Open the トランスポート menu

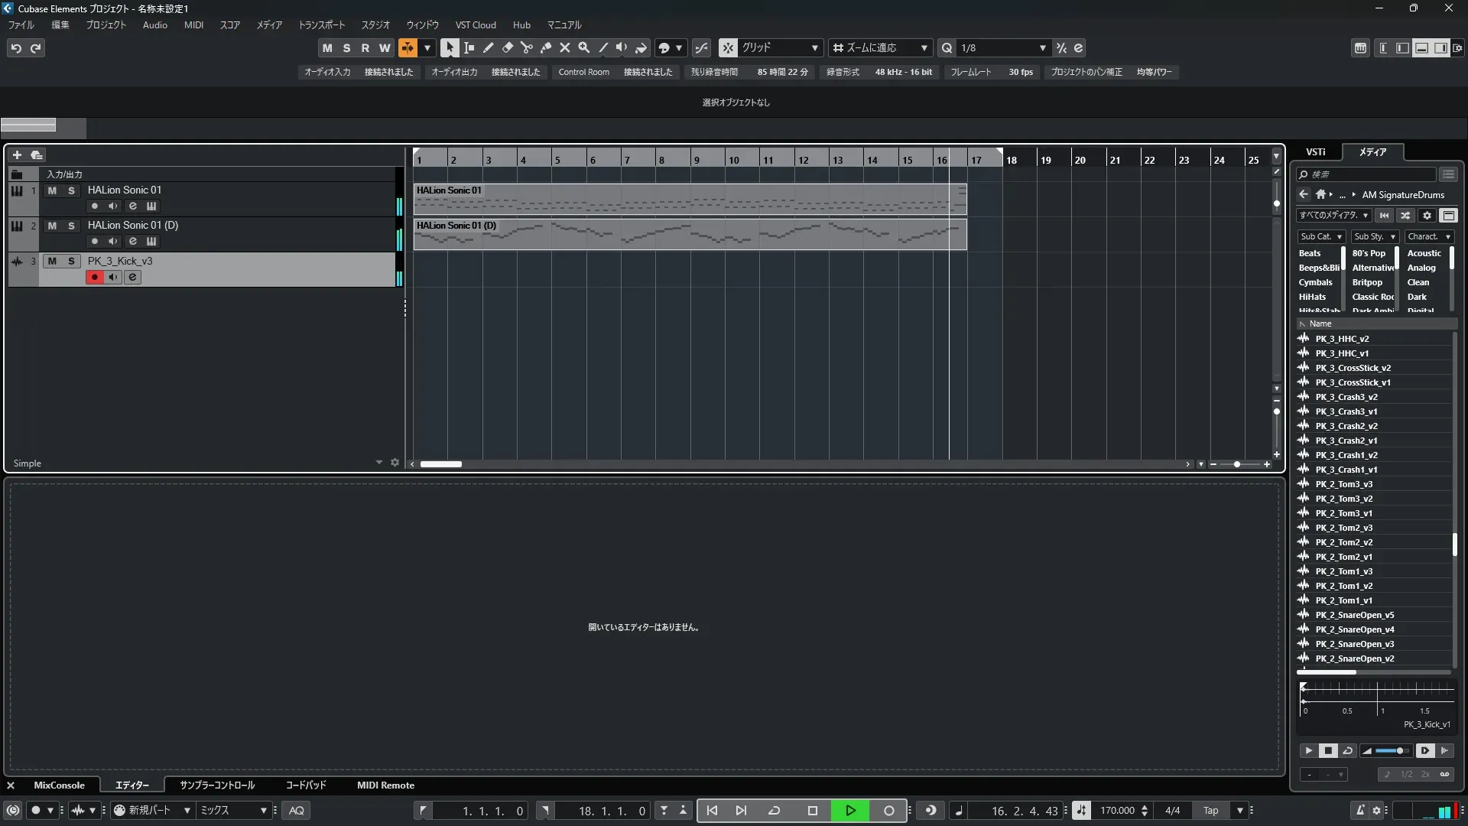click(321, 24)
